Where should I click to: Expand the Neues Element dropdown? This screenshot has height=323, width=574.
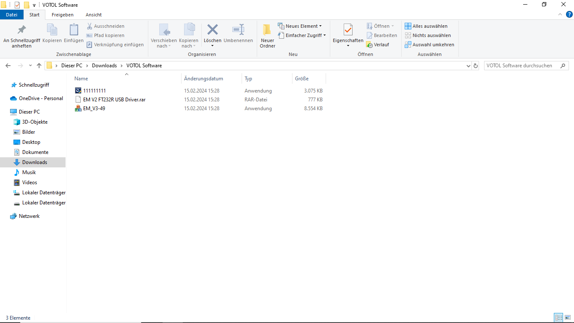(x=300, y=26)
